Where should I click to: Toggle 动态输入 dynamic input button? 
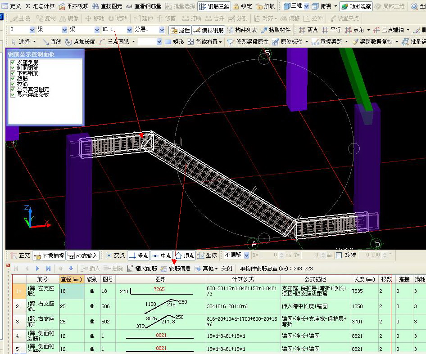(x=82, y=255)
